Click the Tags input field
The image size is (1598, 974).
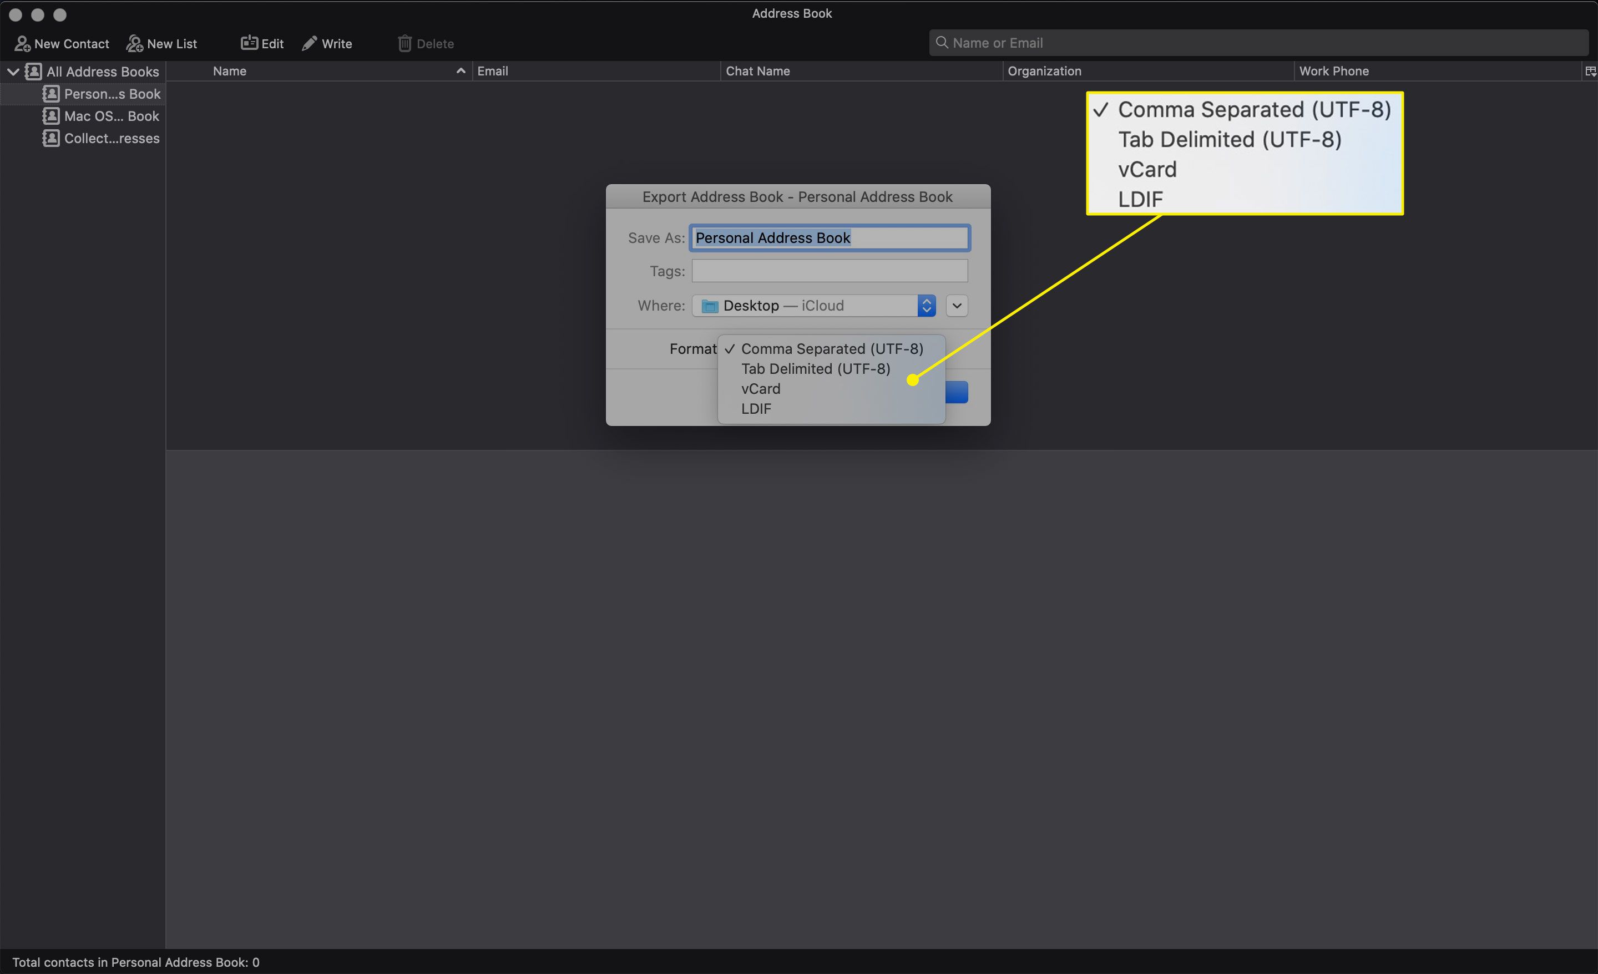click(x=830, y=271)
